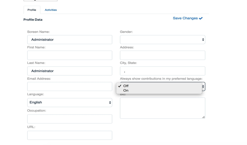247x145 pixels.
Task: Click inside the URL field
Action: coord(70,135)
